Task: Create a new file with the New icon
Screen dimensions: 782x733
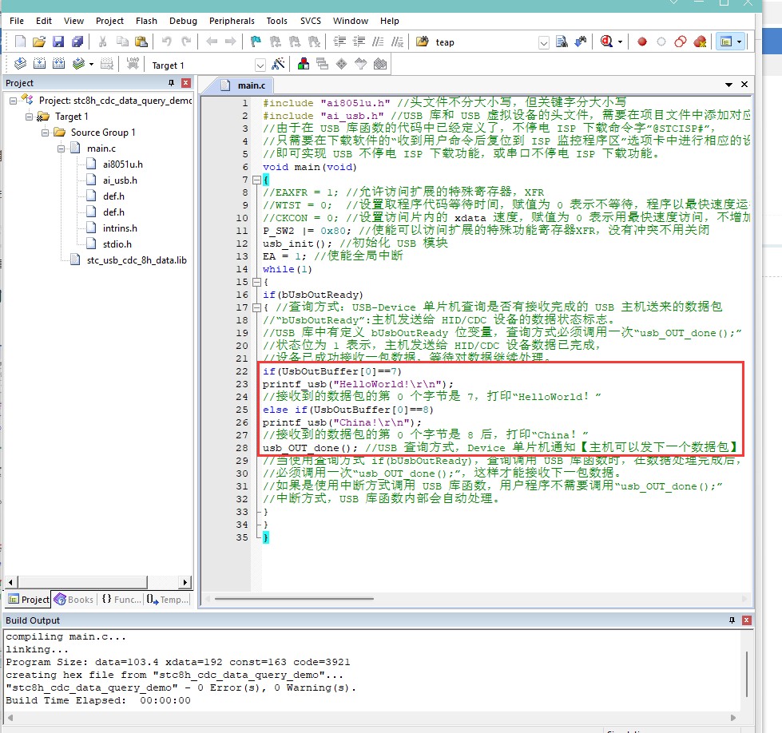Action: point(21,42)
